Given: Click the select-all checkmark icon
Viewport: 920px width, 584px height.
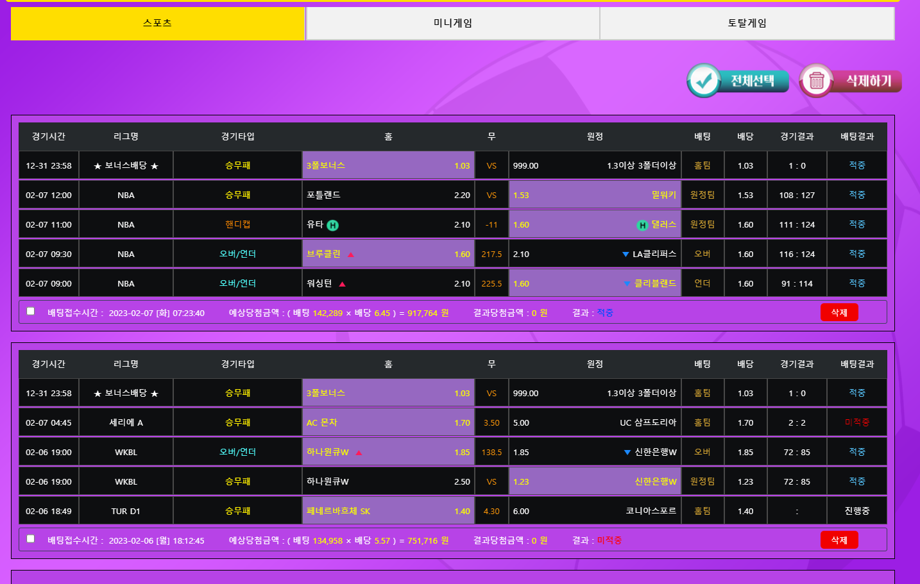Looking at the screenshot, I should click(704, 81).
